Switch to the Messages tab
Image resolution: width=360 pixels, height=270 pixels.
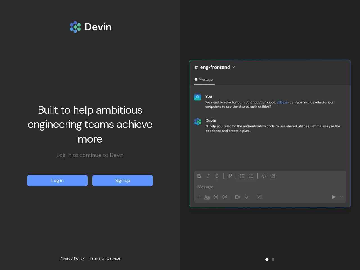click(204, 80)
